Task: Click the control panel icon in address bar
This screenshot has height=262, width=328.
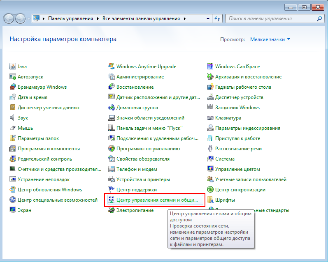Action: tap(36, 18)
